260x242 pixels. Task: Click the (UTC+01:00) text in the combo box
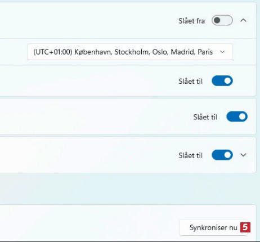click(x=53, y=52)
